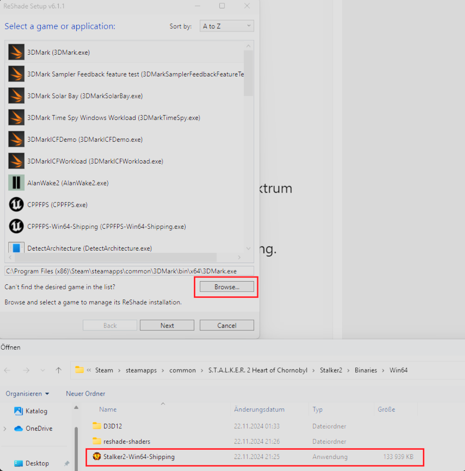Click the up-arrow navigation icon in file dialog
The image size is (465, 471).
(x=58, y=370)
